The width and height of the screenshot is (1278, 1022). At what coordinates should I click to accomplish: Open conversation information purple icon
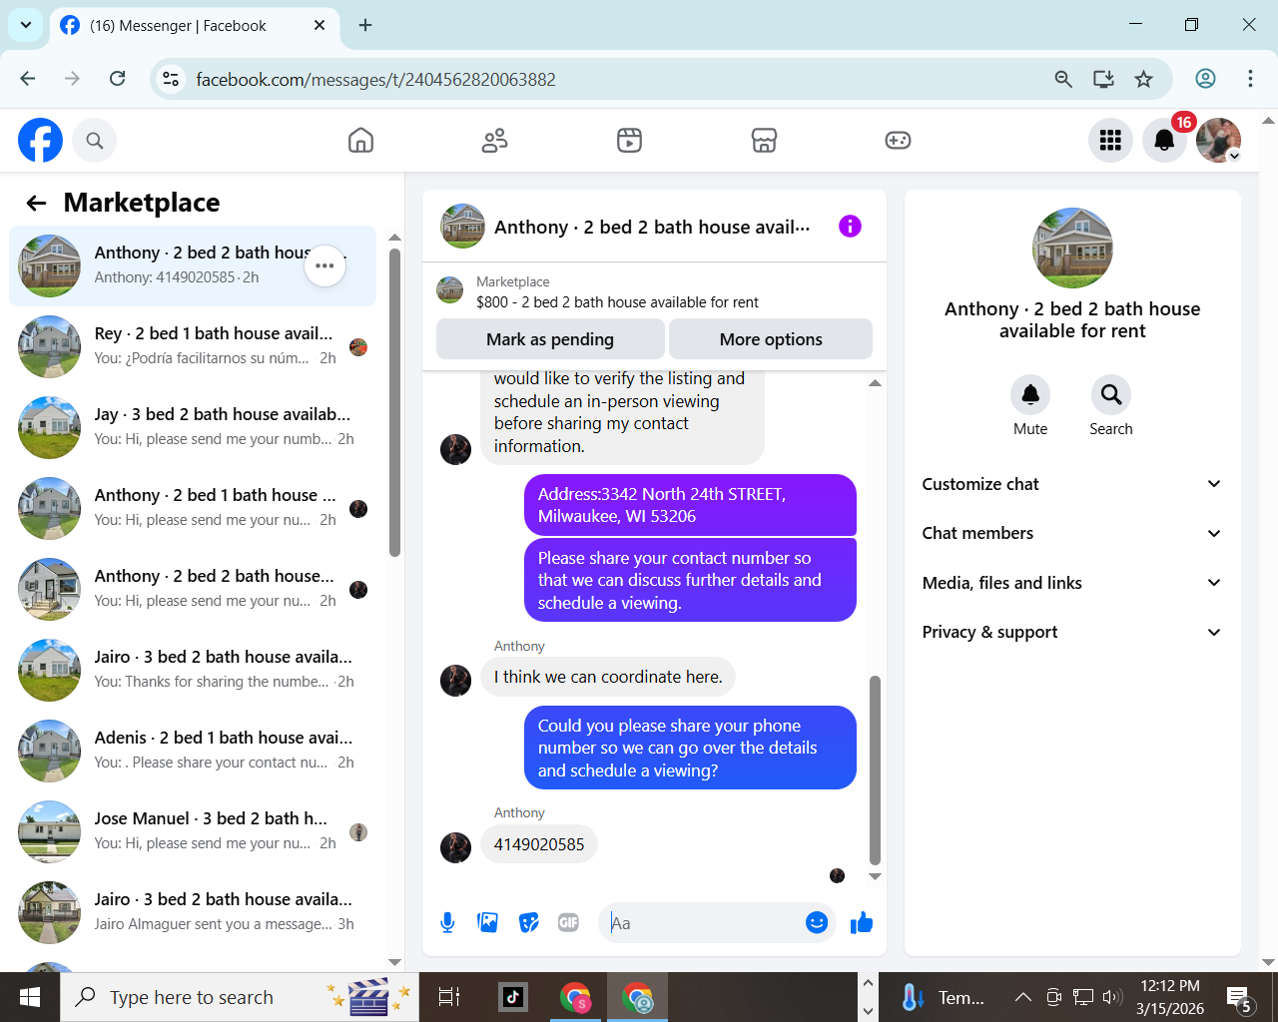pos(850,227)
